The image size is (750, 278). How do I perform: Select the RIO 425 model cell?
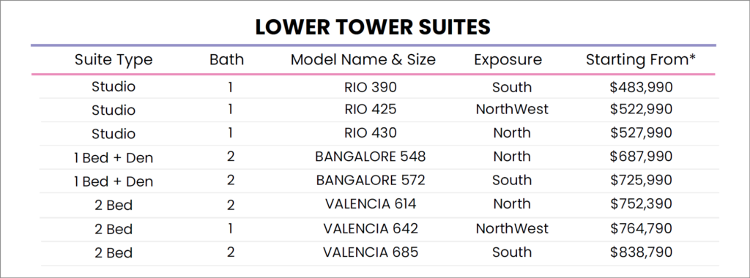pos(370,110)
